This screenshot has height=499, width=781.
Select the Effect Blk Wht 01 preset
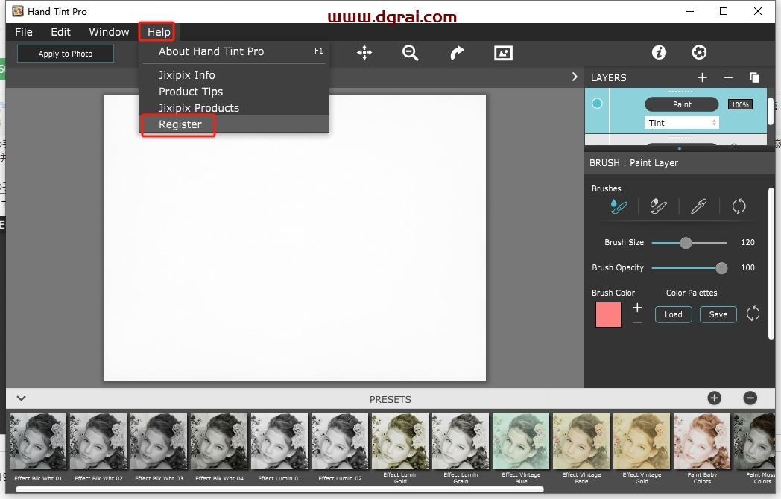coord(38,447)
